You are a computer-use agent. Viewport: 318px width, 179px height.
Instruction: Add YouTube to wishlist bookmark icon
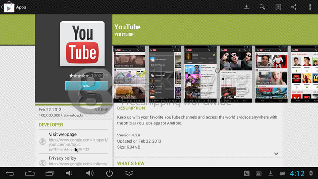click(278, 7)
